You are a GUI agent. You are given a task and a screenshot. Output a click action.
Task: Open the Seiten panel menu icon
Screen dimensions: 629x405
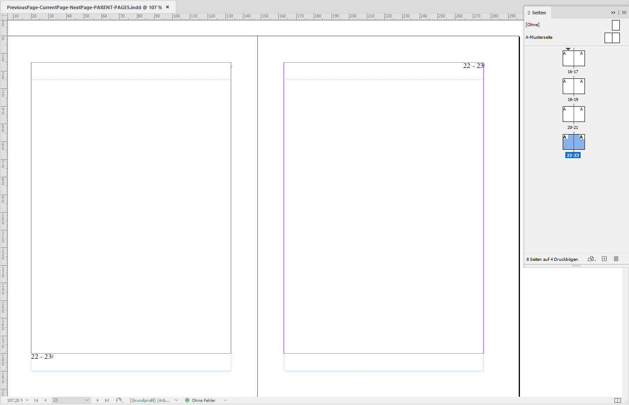(x=624, y=13)
